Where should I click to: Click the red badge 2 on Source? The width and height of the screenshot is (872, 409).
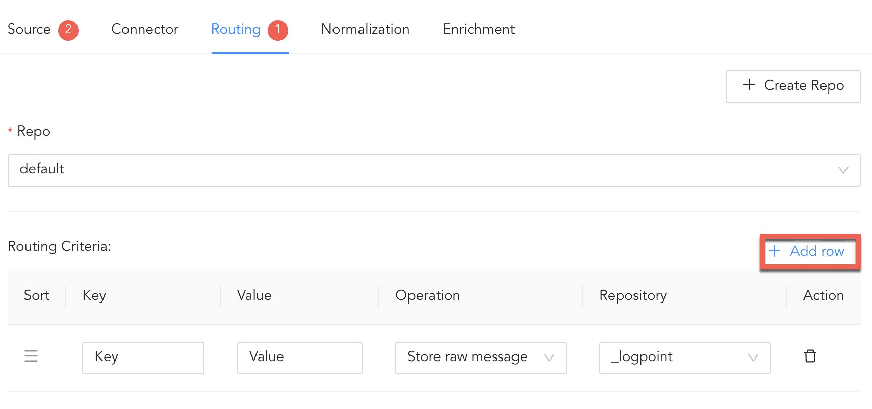68,30
